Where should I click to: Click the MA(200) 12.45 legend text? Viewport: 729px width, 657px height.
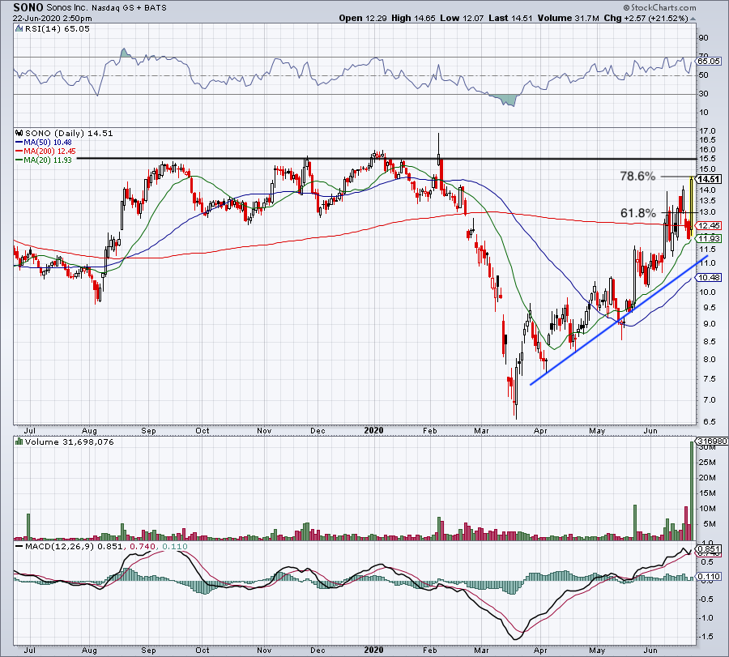pyautogui.click(x=49, y=151)
